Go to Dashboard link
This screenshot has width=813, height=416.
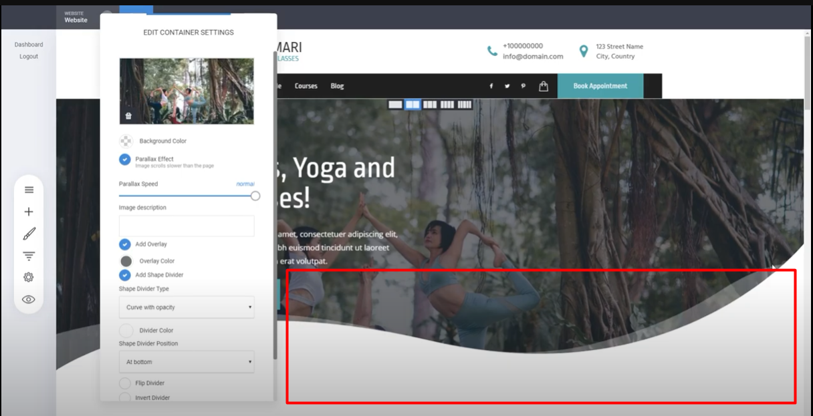coord(29,45)
